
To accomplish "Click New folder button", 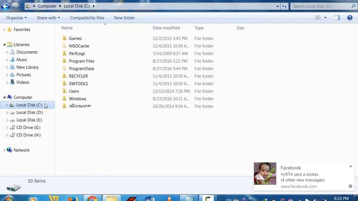I will click(x=124, y=18).
